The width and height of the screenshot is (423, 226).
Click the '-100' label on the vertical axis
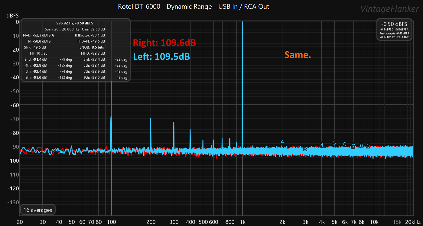13,161
